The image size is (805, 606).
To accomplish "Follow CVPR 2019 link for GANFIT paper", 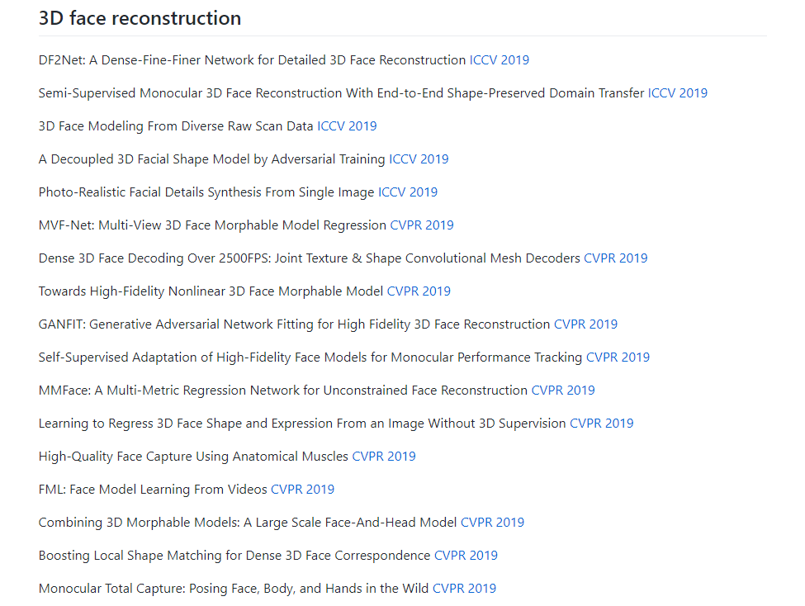I will [x=585, y=324].
